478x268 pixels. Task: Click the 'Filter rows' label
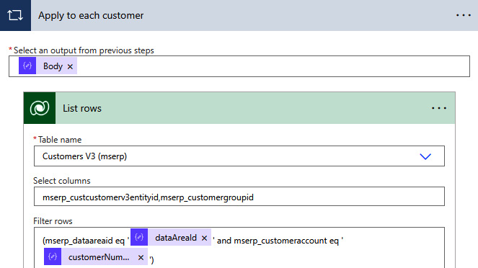(53, 221)
